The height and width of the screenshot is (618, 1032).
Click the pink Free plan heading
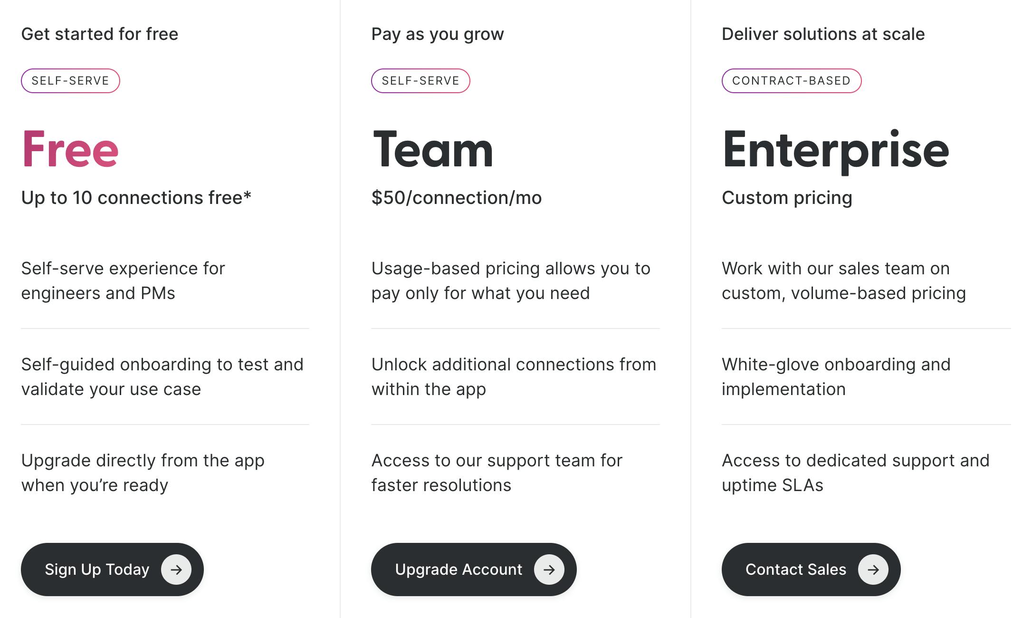coord(70,150)
